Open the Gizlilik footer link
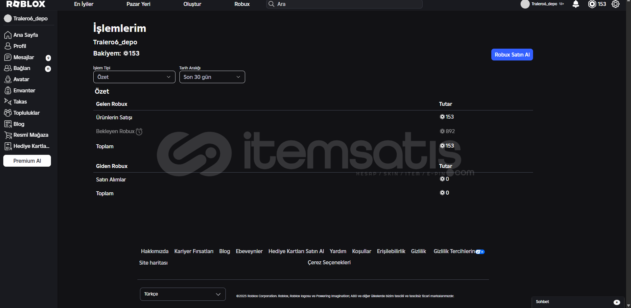 point(418,251)
